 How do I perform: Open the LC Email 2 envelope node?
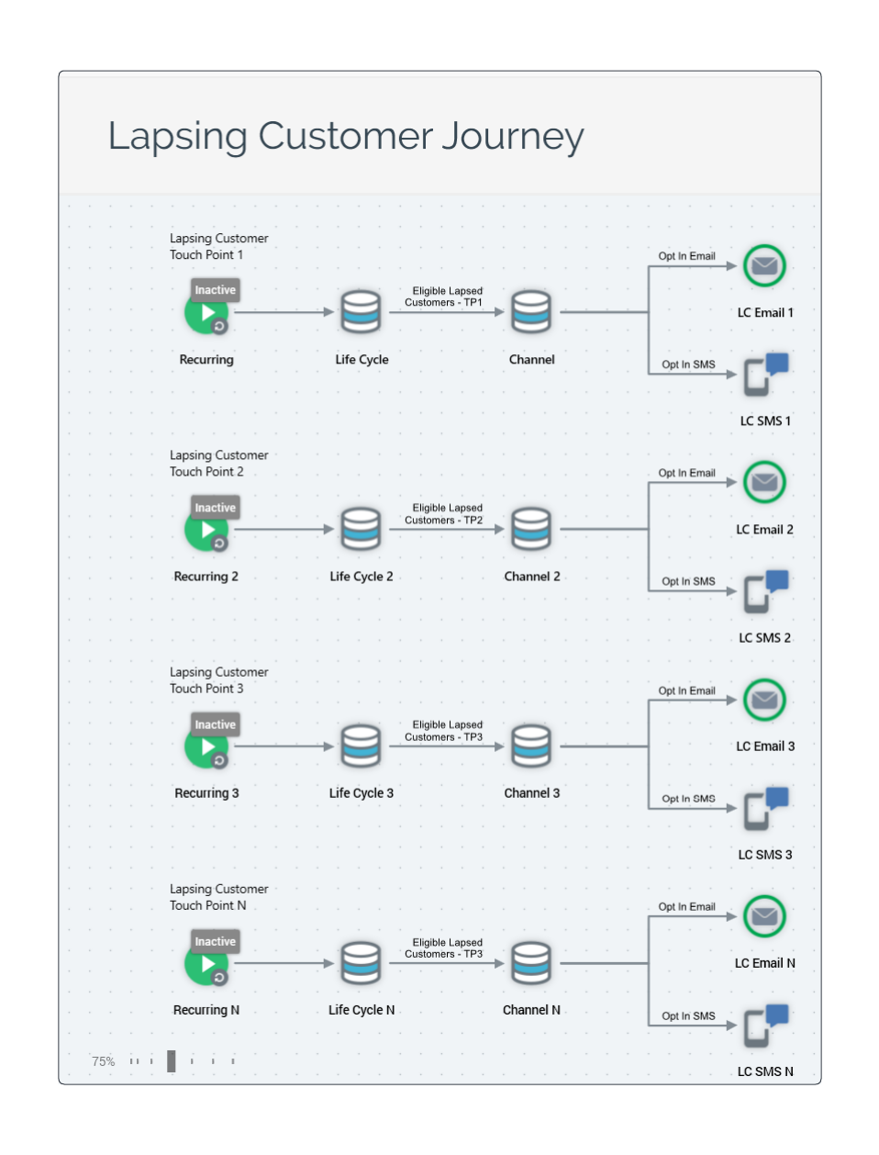pos(764,482)
